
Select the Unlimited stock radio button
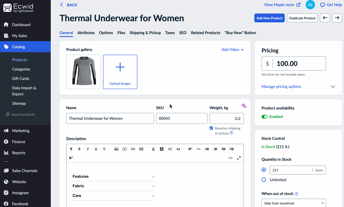[x=264, y=180]
